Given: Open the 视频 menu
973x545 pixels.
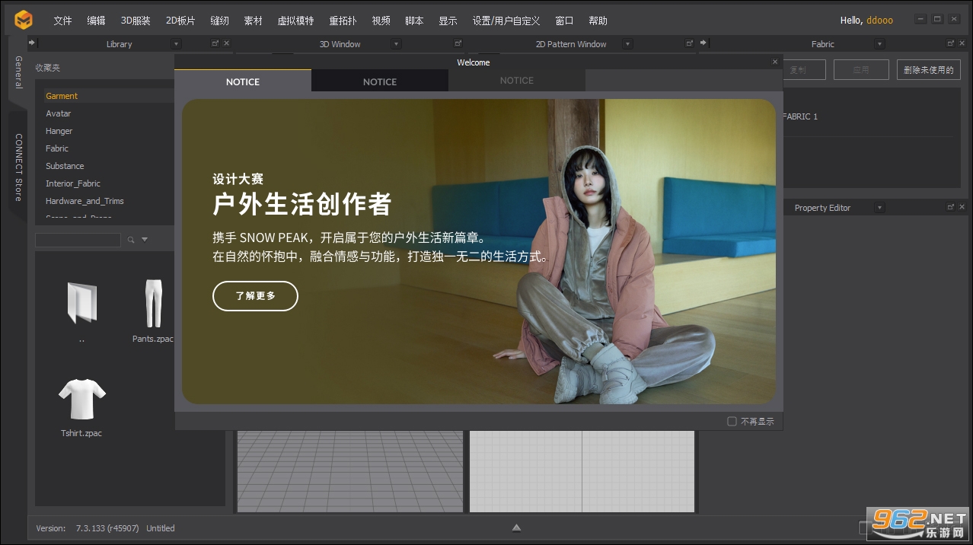Looking at the screenshot, I should [381, 21].
